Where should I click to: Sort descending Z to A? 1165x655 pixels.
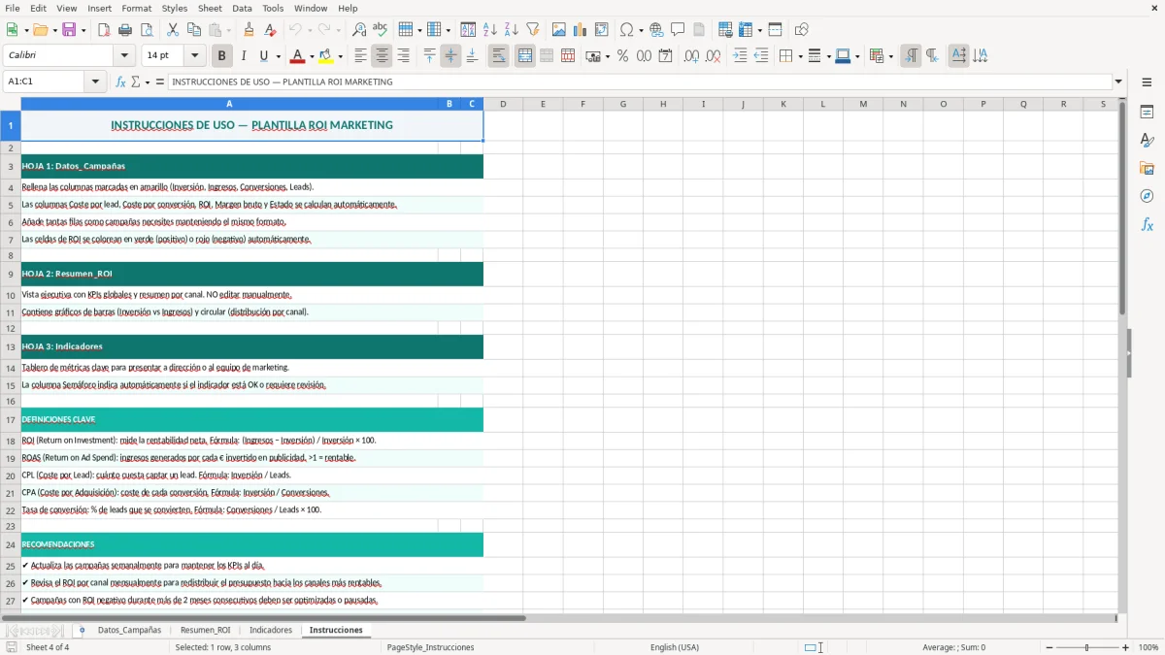(512, 30)
